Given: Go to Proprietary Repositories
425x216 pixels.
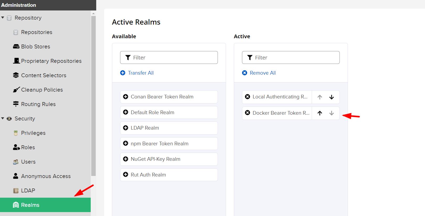Looking at the screenshot, I should point(51,61).
